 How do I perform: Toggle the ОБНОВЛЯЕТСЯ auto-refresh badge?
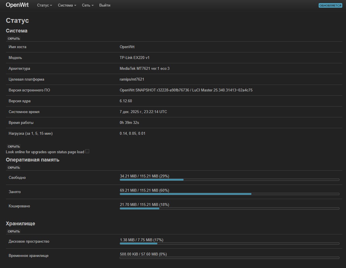point(330,5)
